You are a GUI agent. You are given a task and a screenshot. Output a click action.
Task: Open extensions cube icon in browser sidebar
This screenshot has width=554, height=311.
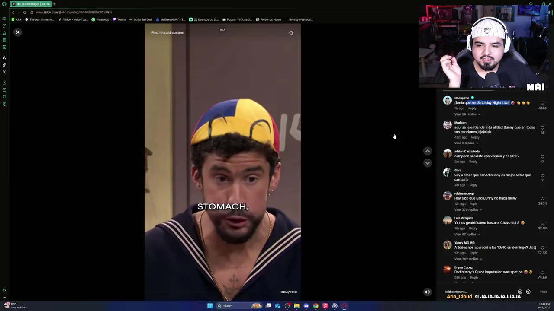tap(4, 97)
